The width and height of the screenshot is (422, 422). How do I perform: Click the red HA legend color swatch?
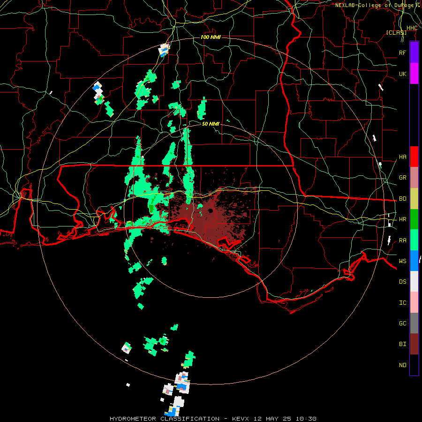414,157
